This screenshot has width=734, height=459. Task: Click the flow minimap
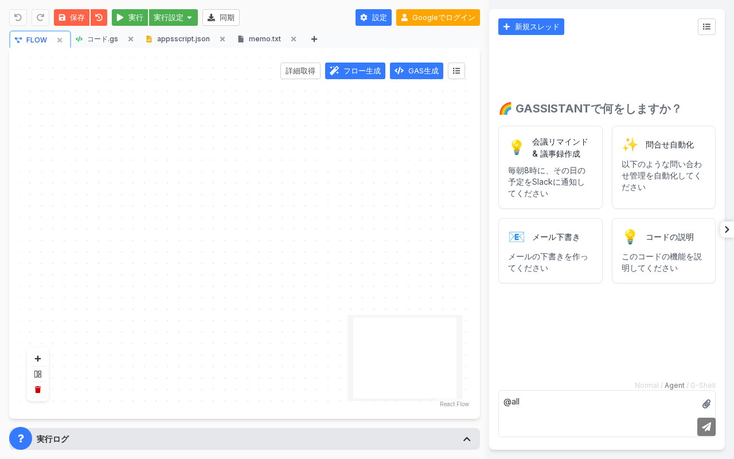coord(405,358)
